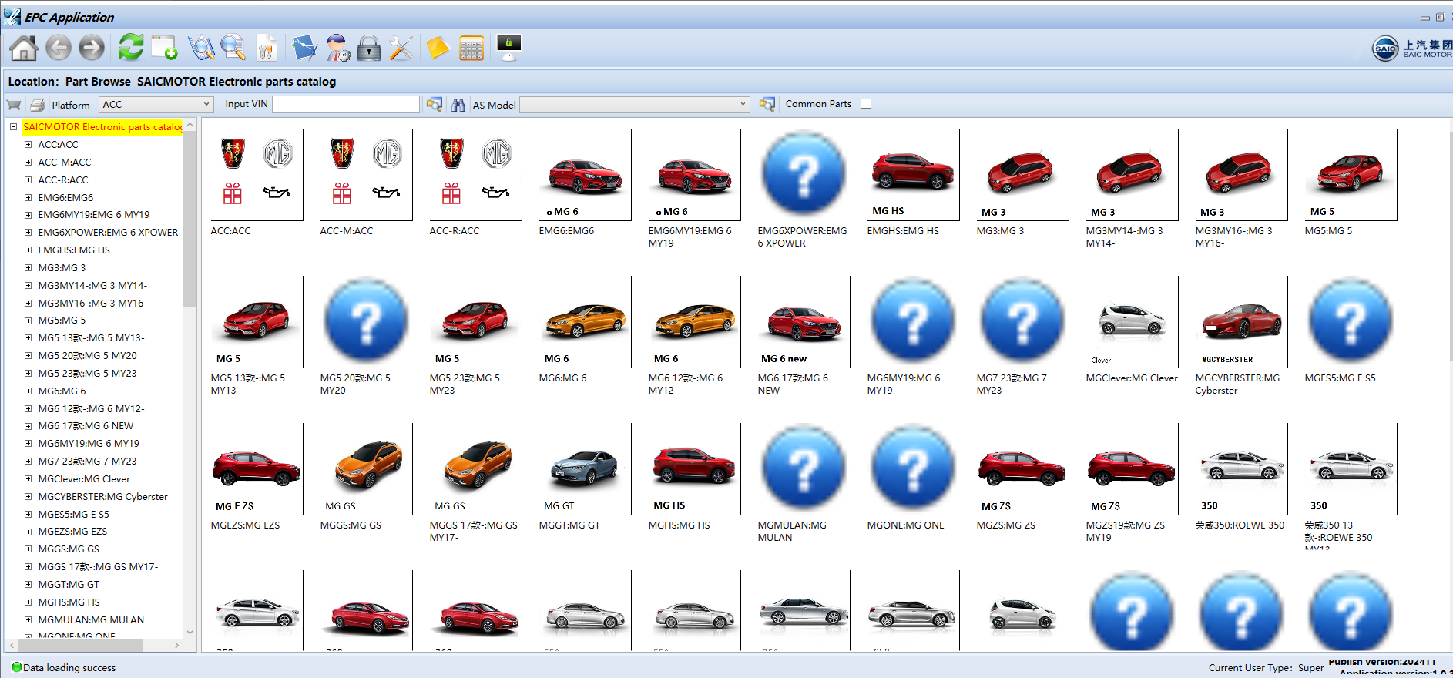
Task: Expand the EMG6:EMG6 tree node
Action: (x=28, y=197)
